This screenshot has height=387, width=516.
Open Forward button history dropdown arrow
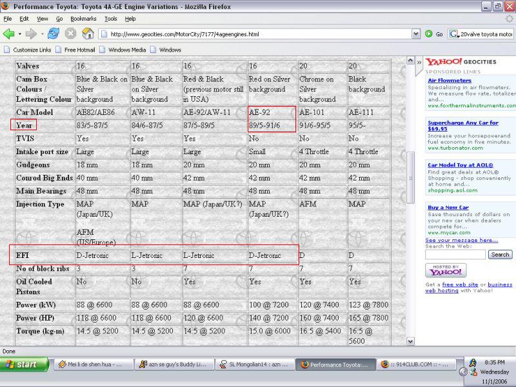(x=42, y=34)
